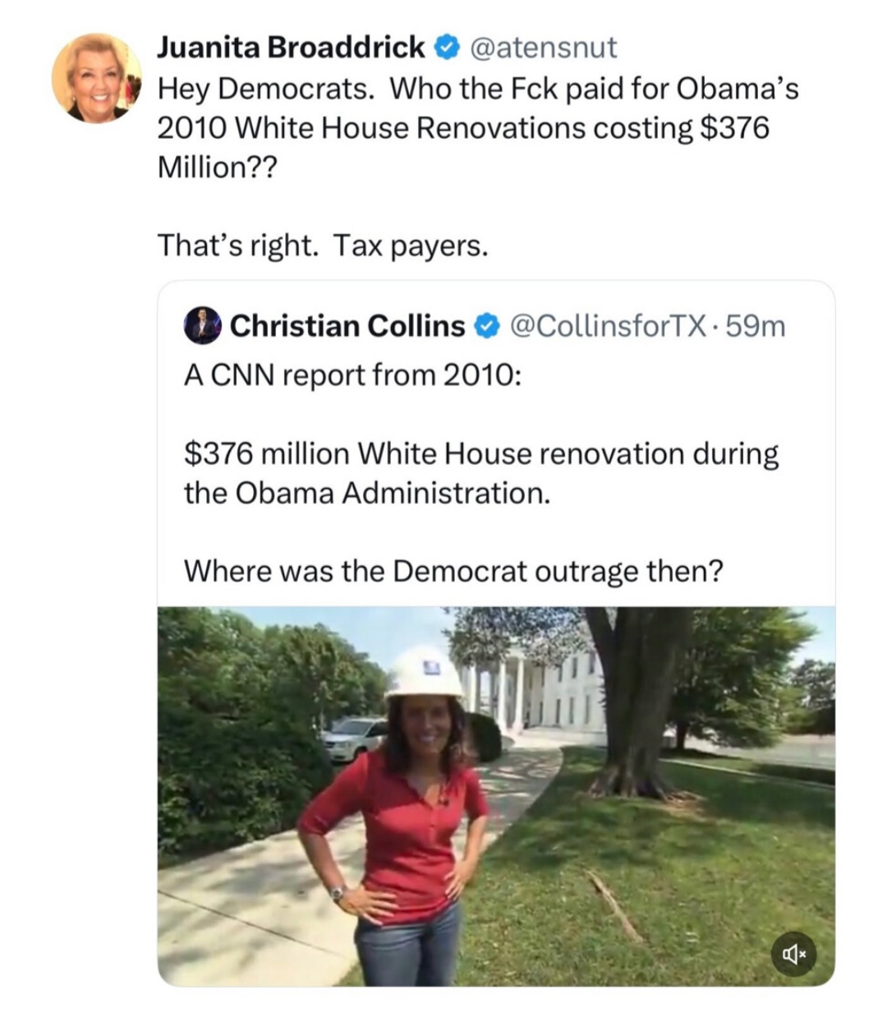Unmute the video with the speaker icon

click(x=793, y=954)
